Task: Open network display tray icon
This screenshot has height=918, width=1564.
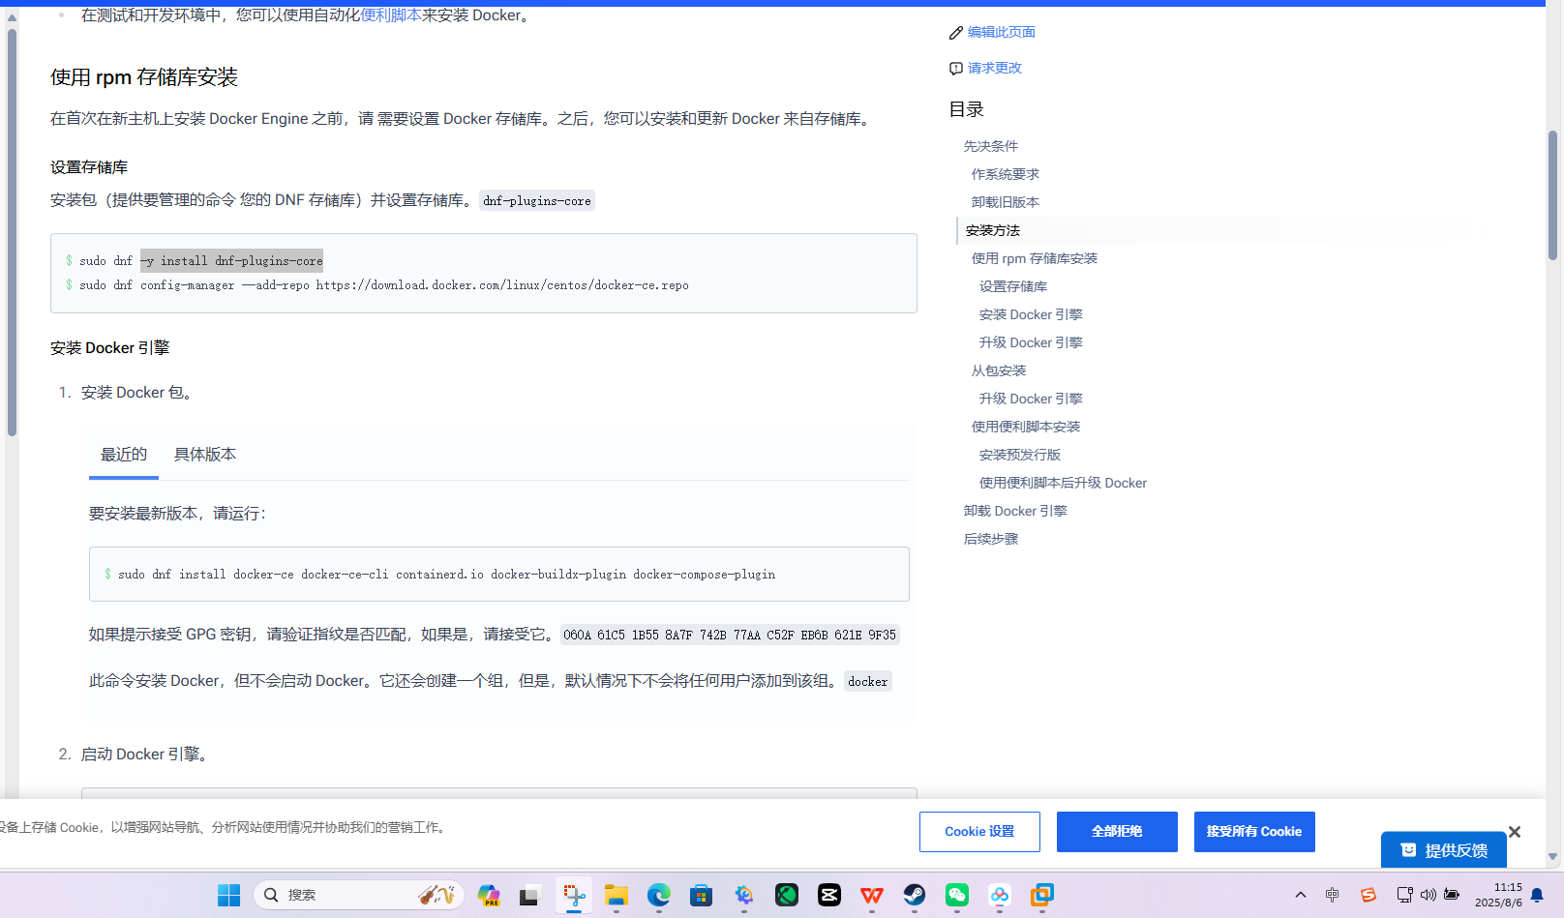Action: point(1404,896)
